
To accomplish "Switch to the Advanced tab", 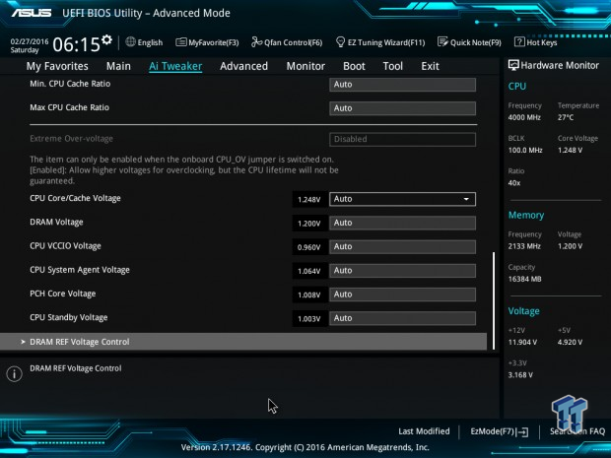I will (x=244, y=66).
